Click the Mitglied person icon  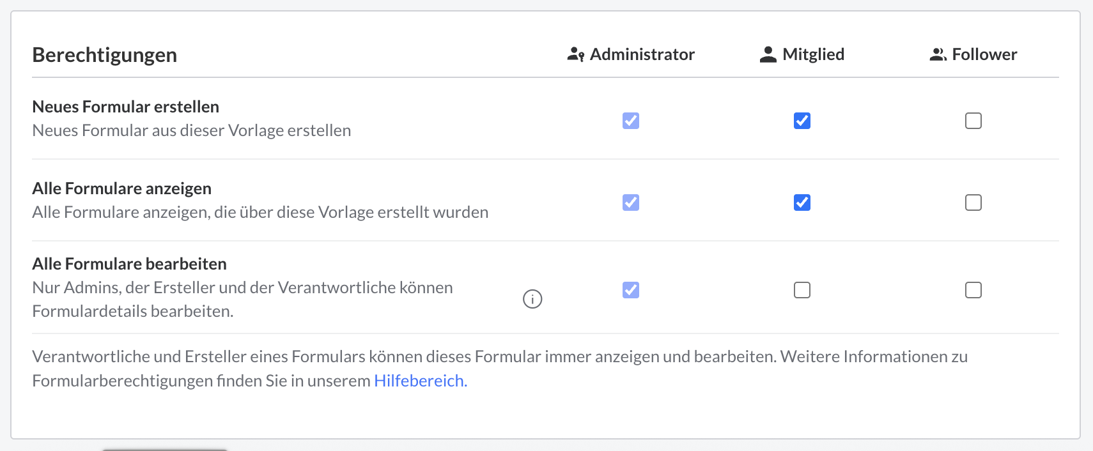click(768, 55)
